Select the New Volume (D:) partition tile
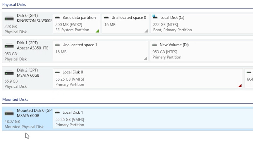 pos(201,51)
